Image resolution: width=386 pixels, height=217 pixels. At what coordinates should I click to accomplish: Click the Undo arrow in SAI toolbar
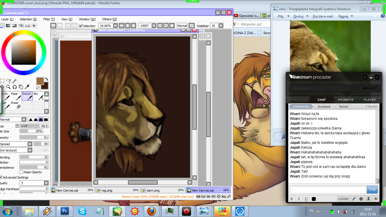[x=53, y=26]
